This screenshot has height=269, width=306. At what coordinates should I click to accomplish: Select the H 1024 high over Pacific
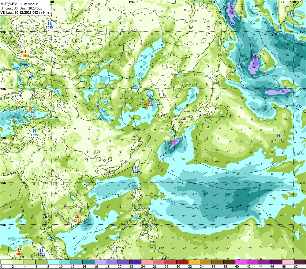tap(278, 138)
